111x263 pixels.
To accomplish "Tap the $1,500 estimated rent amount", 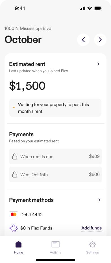I will pos(27,86).
